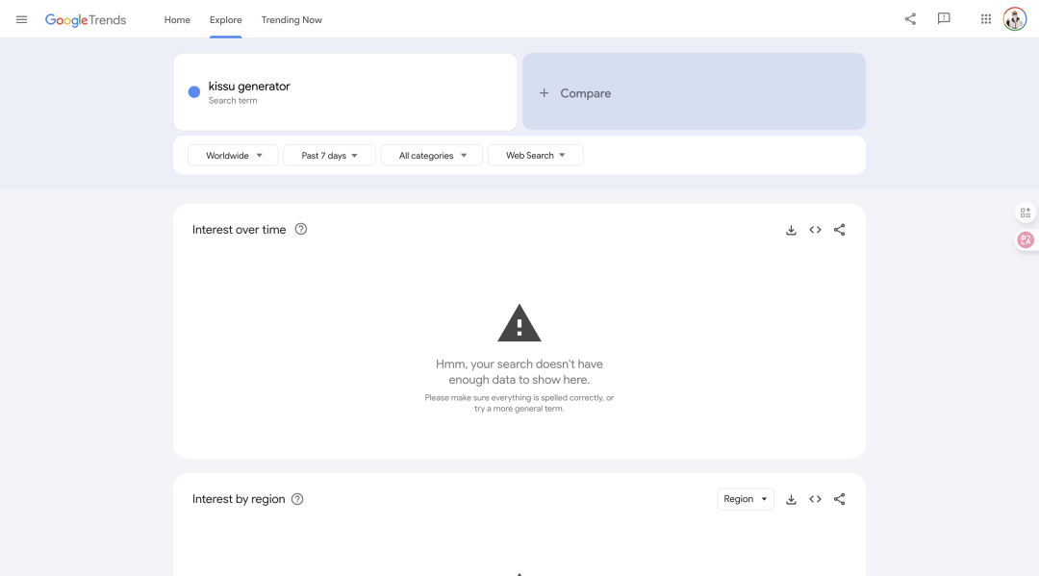1039x576 pixels.
Task: Click the not enough data warning icon
Action: pyautogui.click(x=519, y=323)
